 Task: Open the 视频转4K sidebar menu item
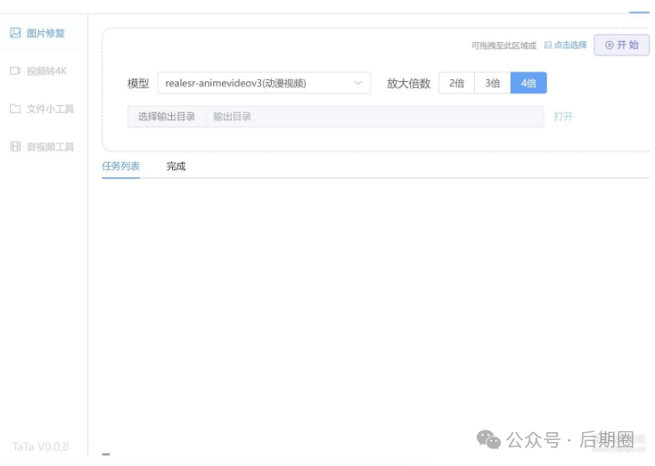pos(44,71)
